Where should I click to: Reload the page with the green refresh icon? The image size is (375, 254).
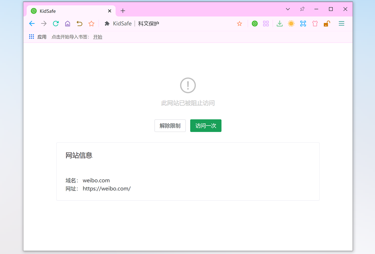(56, 23)
